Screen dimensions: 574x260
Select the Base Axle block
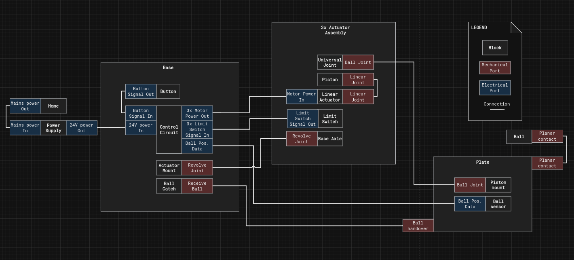click(x=330, y=139)
